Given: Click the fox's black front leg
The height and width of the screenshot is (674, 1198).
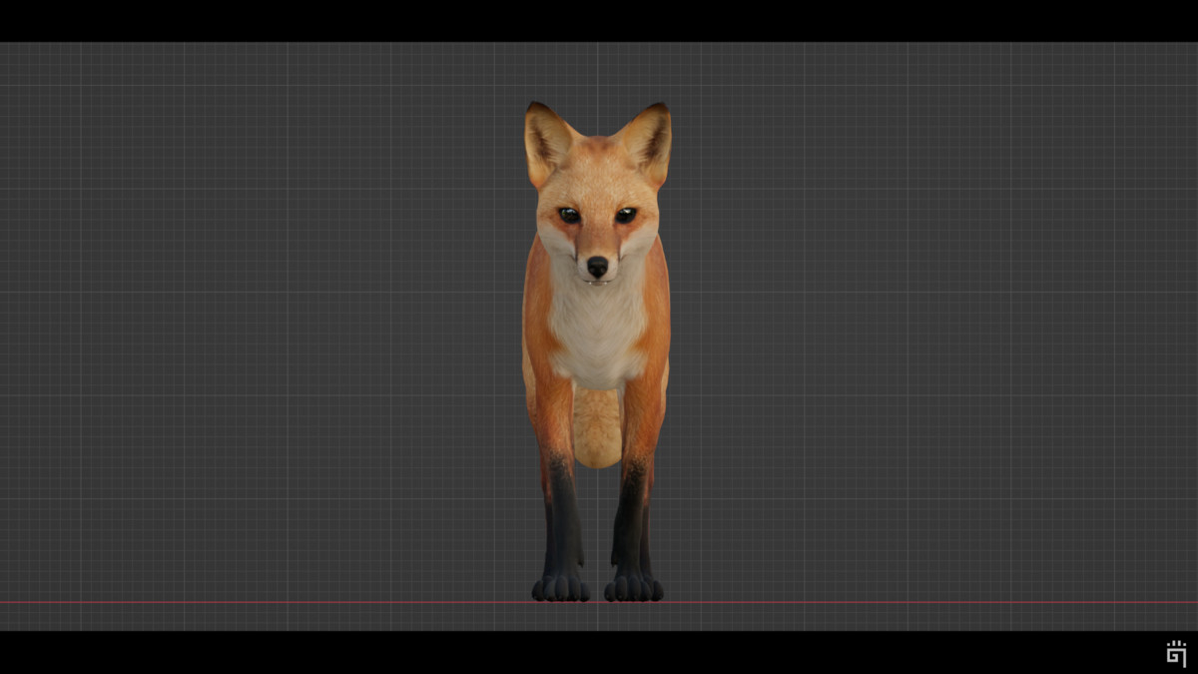Looking at the screenshot, I should click(x=562, y=529).
